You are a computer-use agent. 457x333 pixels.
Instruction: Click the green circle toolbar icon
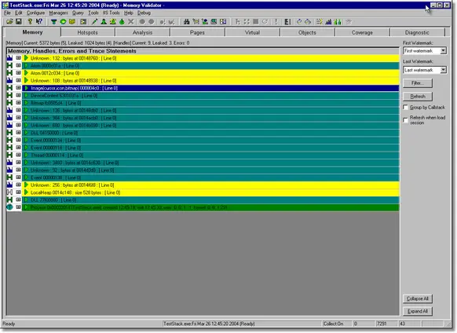63,21
